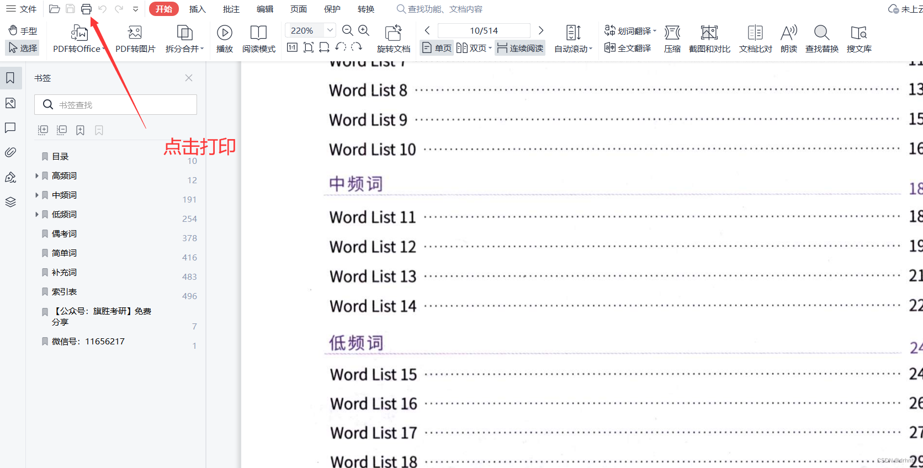Switch to the 转换 tab
The image size is (923, 468).
[x=366, y=9]
